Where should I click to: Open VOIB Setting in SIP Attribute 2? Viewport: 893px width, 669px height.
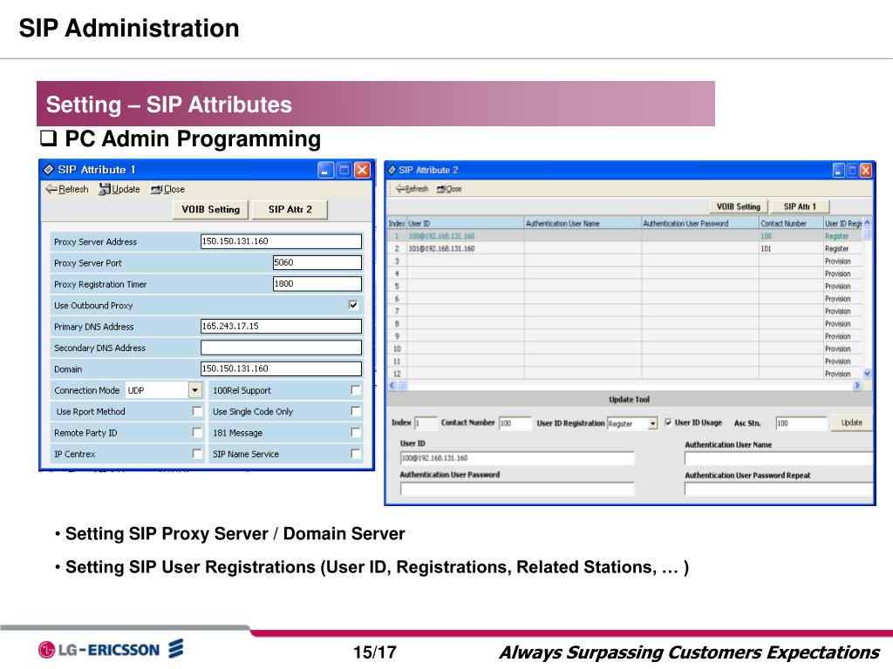click(738, 206)
